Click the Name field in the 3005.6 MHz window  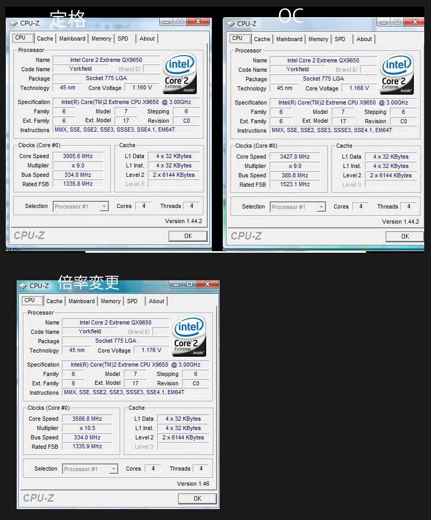click(106, 60)
